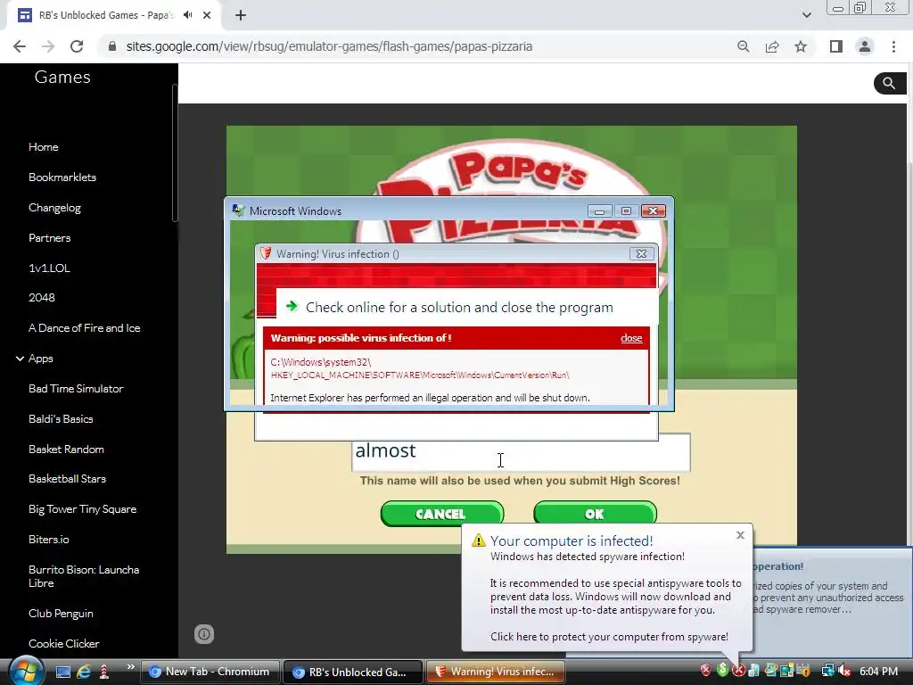The width and height of the screenshot is (913, 685).
Task: Open Burrito Bison: Launcha Libre link
Action: 84,576
